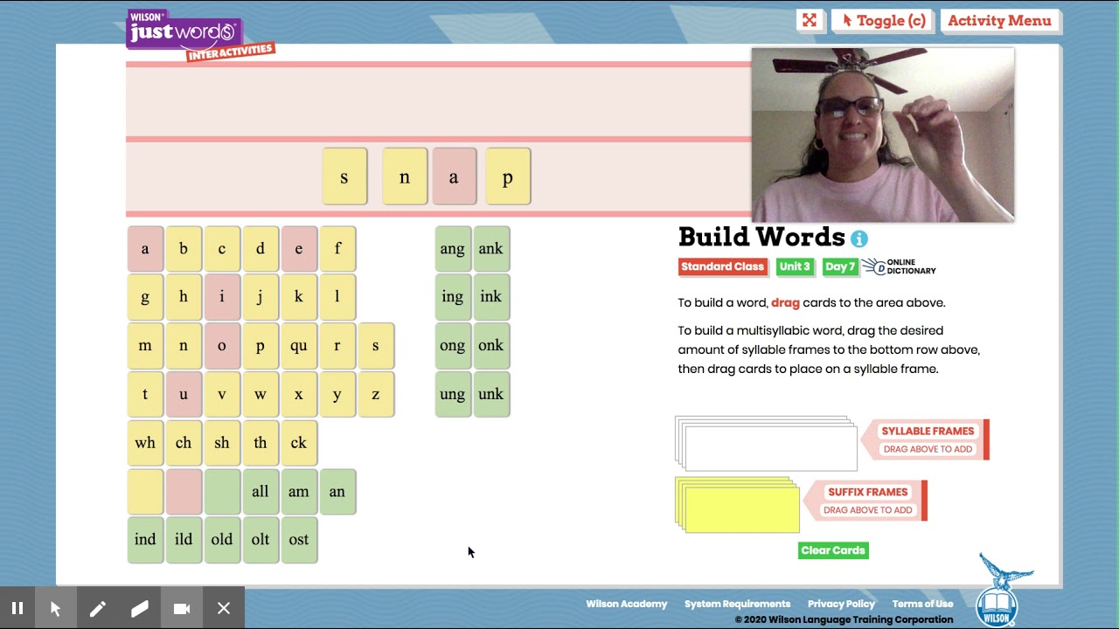Select the pointer cursor tool

55,608
